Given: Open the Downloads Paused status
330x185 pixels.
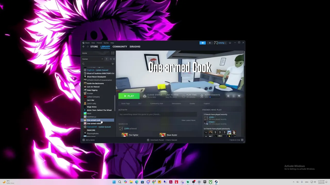Looking at the screenshot, I should (162, 140).
